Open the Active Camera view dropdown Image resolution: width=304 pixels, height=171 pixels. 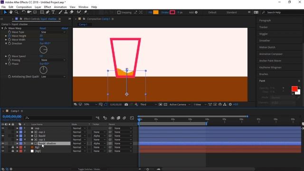click(180, 104)
